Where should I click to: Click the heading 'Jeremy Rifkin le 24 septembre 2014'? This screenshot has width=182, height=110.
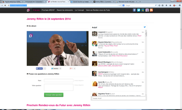click(x=49, y=19)
